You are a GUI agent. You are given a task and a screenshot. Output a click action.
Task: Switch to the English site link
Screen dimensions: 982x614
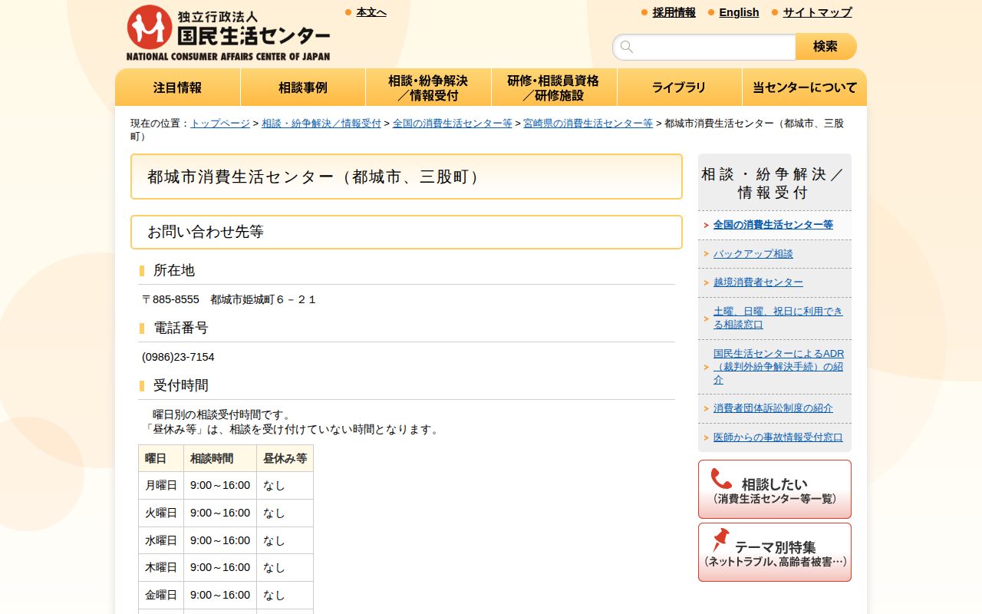[x=739, y=12]
